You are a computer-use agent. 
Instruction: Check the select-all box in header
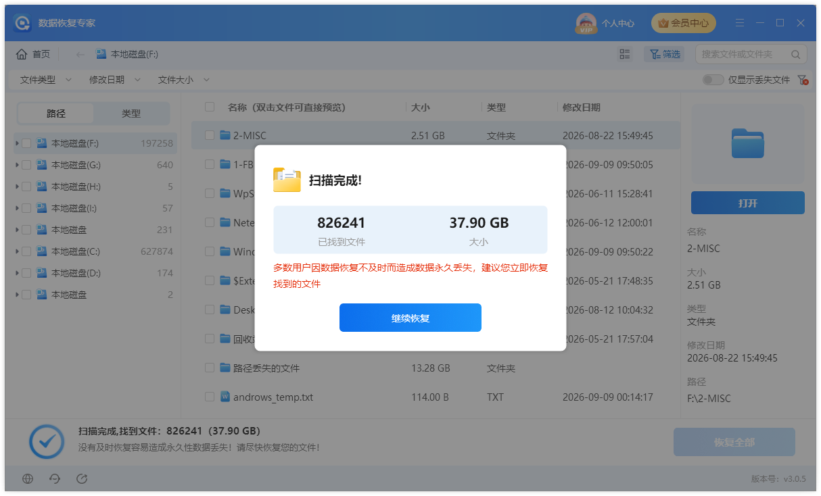tap(210, 107)
